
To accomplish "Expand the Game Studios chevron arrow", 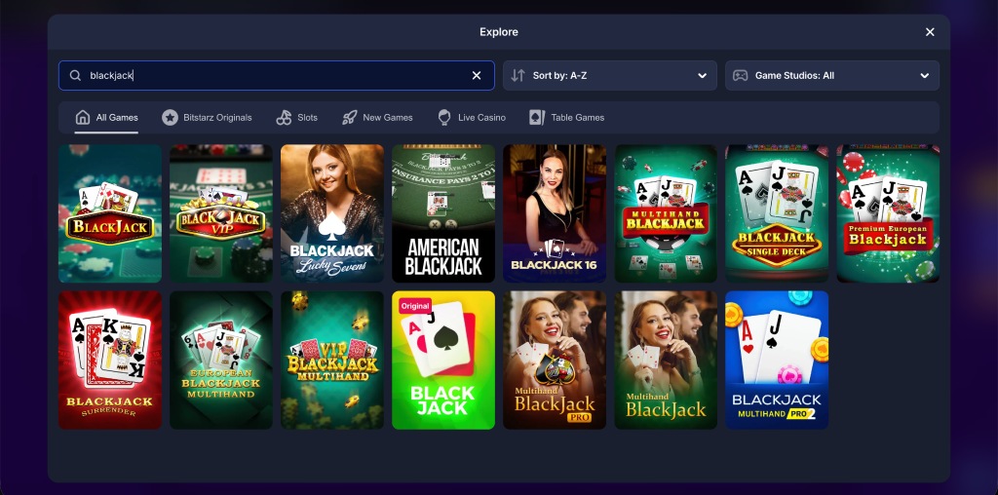I will (924, 76).
